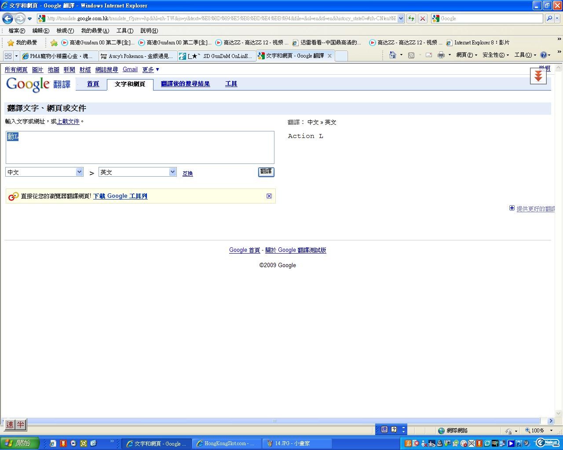Image resolution: width=563 pixels, height=450 pixels.
Task: Click the search magnifier icon in toolbar
Action: [549, 18]
